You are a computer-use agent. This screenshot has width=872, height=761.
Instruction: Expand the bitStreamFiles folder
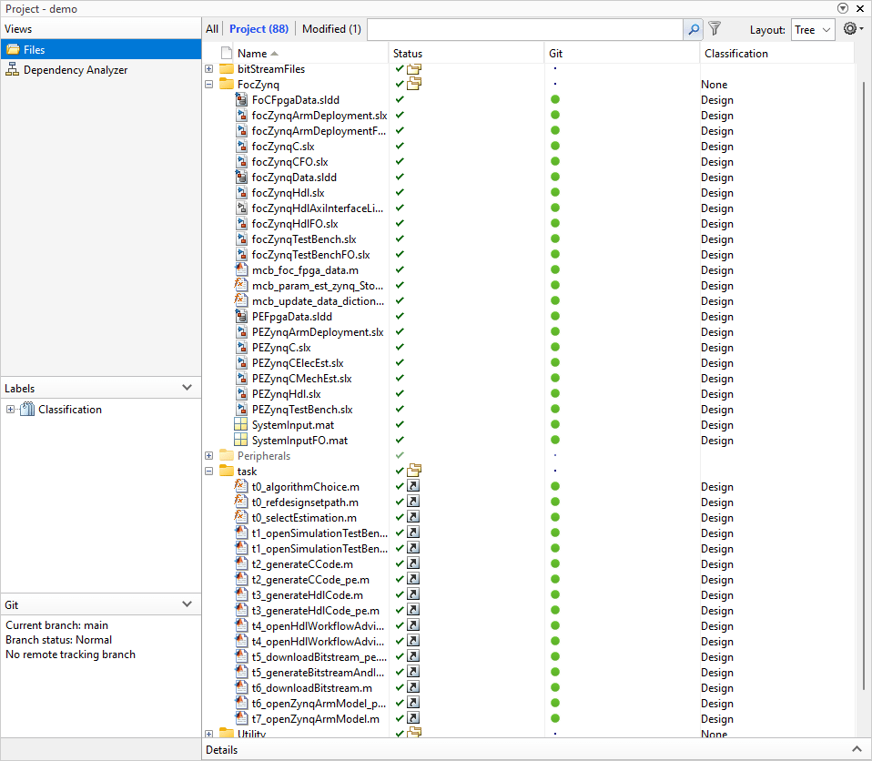tap(209, 69)
